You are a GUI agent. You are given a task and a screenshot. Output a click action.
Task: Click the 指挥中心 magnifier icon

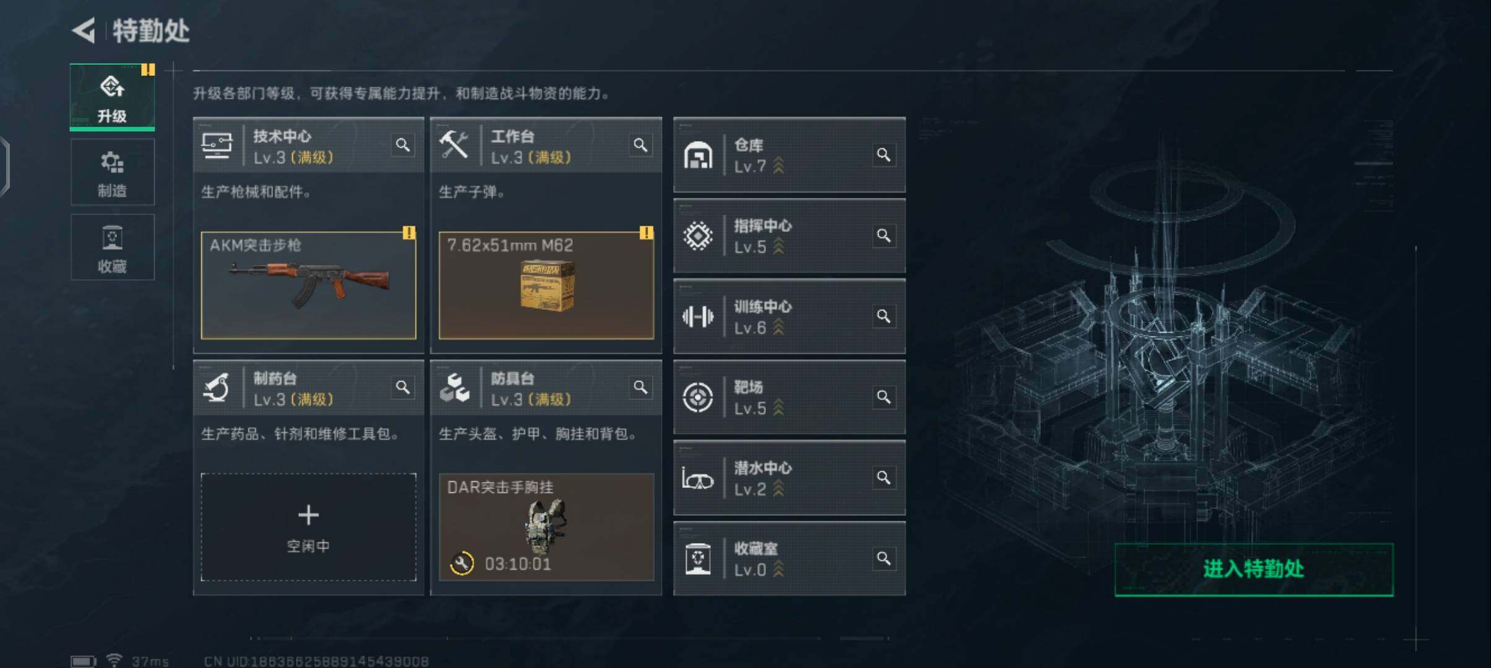884,236
